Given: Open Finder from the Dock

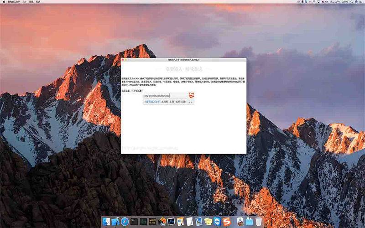Looking at the screenshot, I should [106, 222].
